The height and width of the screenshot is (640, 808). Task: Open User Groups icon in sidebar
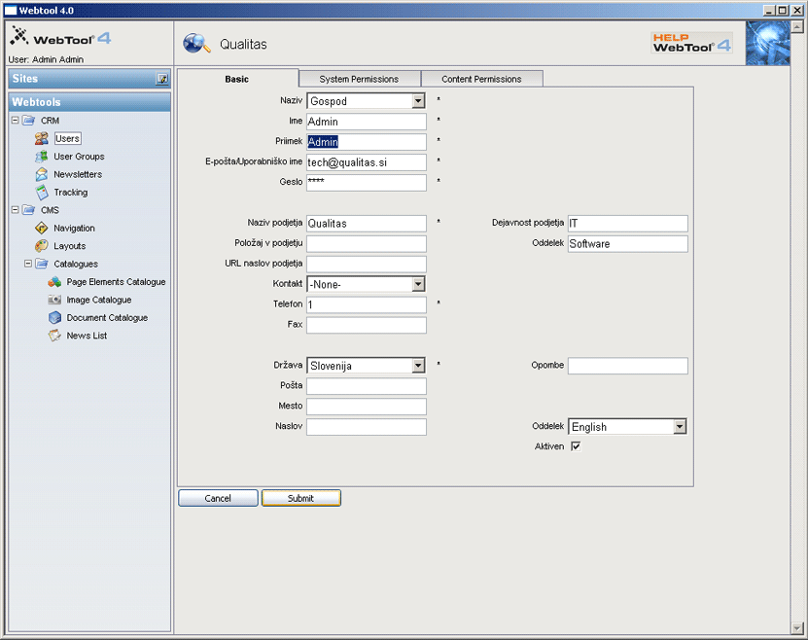click(42, 157)
